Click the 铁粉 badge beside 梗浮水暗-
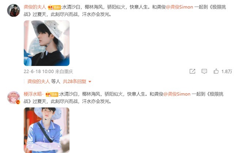 (x=52, y=94)
